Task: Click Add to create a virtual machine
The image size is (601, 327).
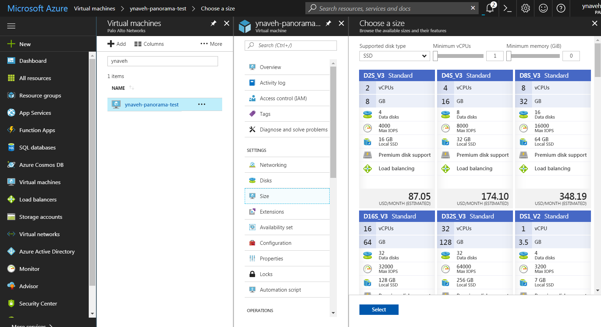Action: pos(116,44)
